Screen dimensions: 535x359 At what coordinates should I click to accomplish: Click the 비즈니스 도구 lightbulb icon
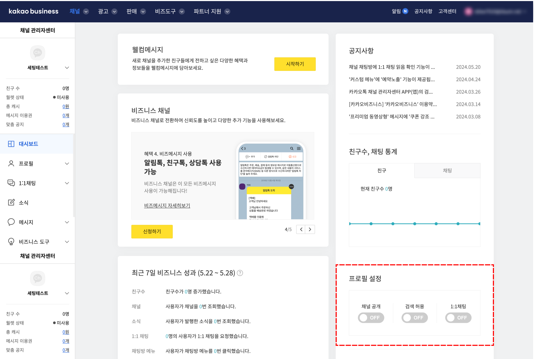(11, 242)
